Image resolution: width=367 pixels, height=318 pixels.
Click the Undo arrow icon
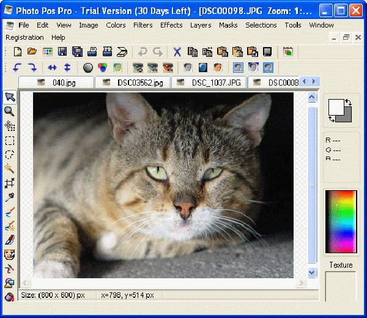click(x=143, y=52)
